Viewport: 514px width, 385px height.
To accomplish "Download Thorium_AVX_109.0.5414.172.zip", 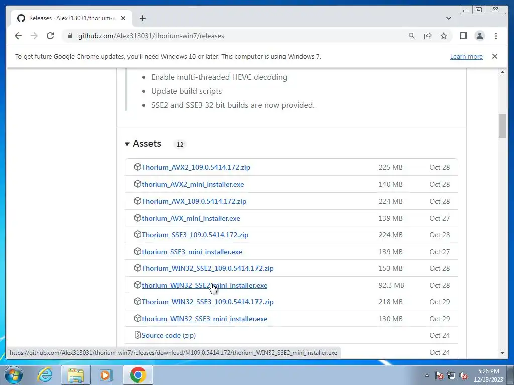I will [x=194, y=201].
